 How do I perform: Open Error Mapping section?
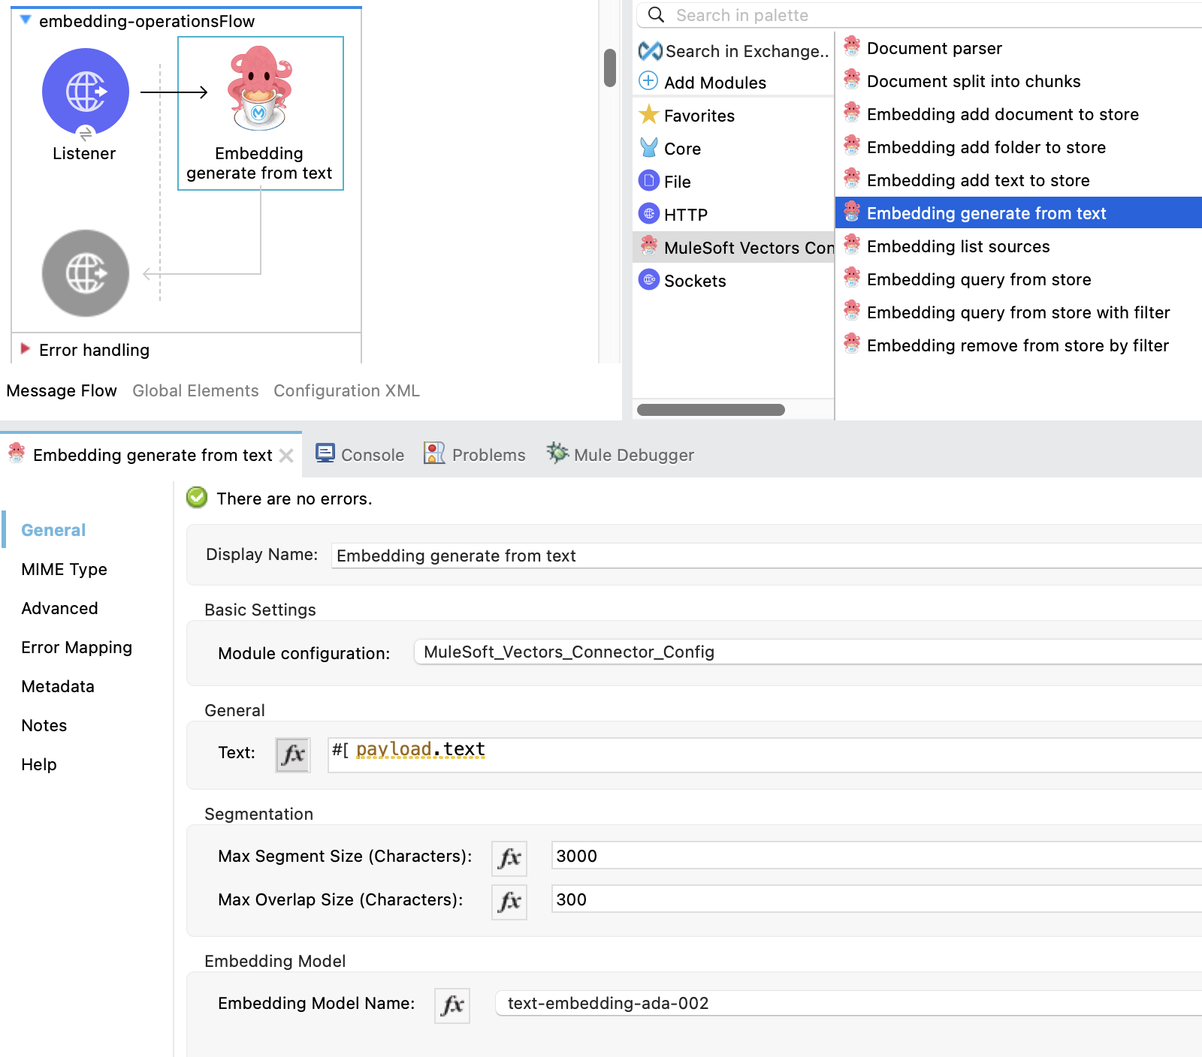(77, 647)
